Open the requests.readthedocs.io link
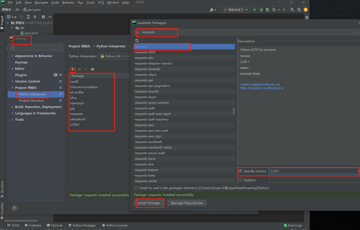 coord(262,88)
